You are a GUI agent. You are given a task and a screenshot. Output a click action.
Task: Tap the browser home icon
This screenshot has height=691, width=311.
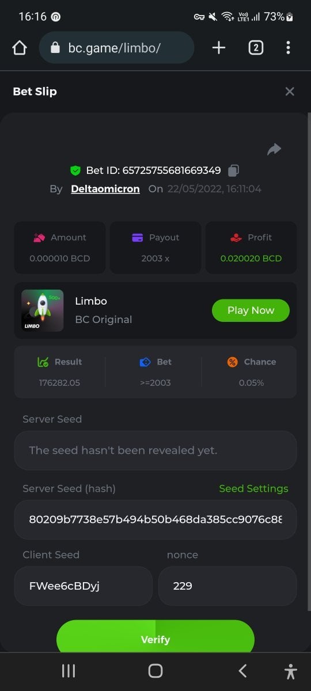point(20,48)
